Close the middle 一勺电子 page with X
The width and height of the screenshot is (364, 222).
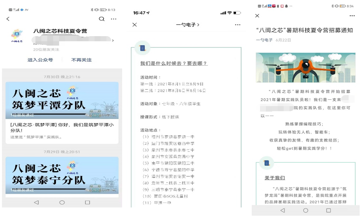click(x=135, y=25)
